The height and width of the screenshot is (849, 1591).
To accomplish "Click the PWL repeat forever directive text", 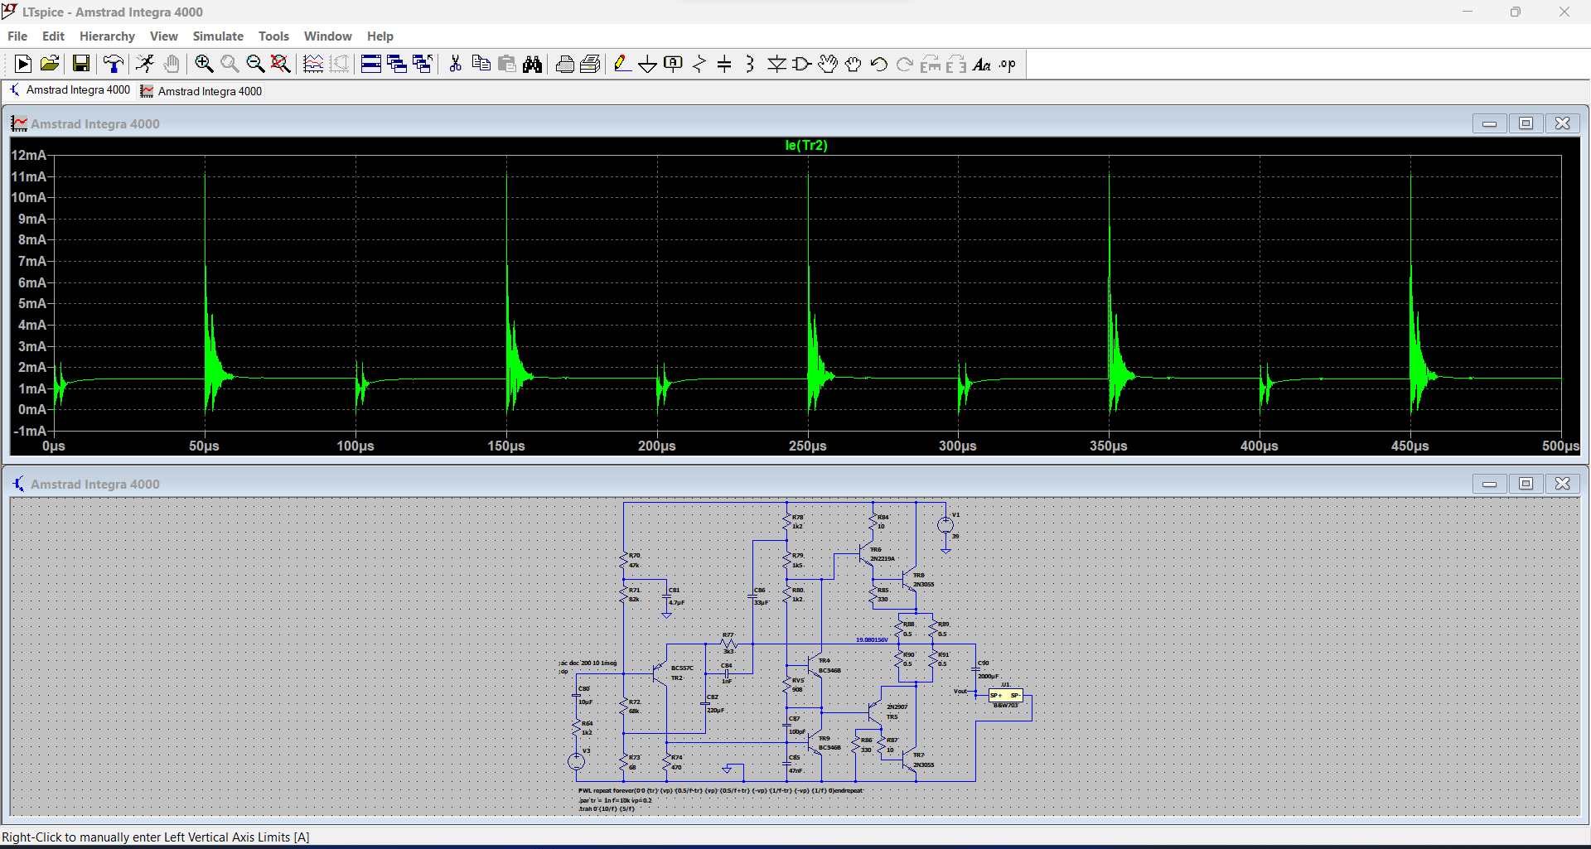I will point(721,790).
